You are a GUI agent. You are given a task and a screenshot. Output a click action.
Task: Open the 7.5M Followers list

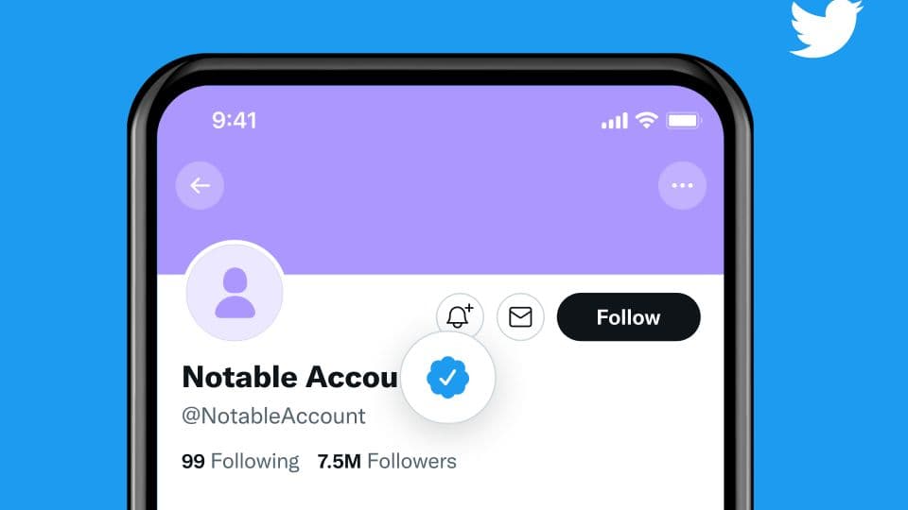pos(387,462)
